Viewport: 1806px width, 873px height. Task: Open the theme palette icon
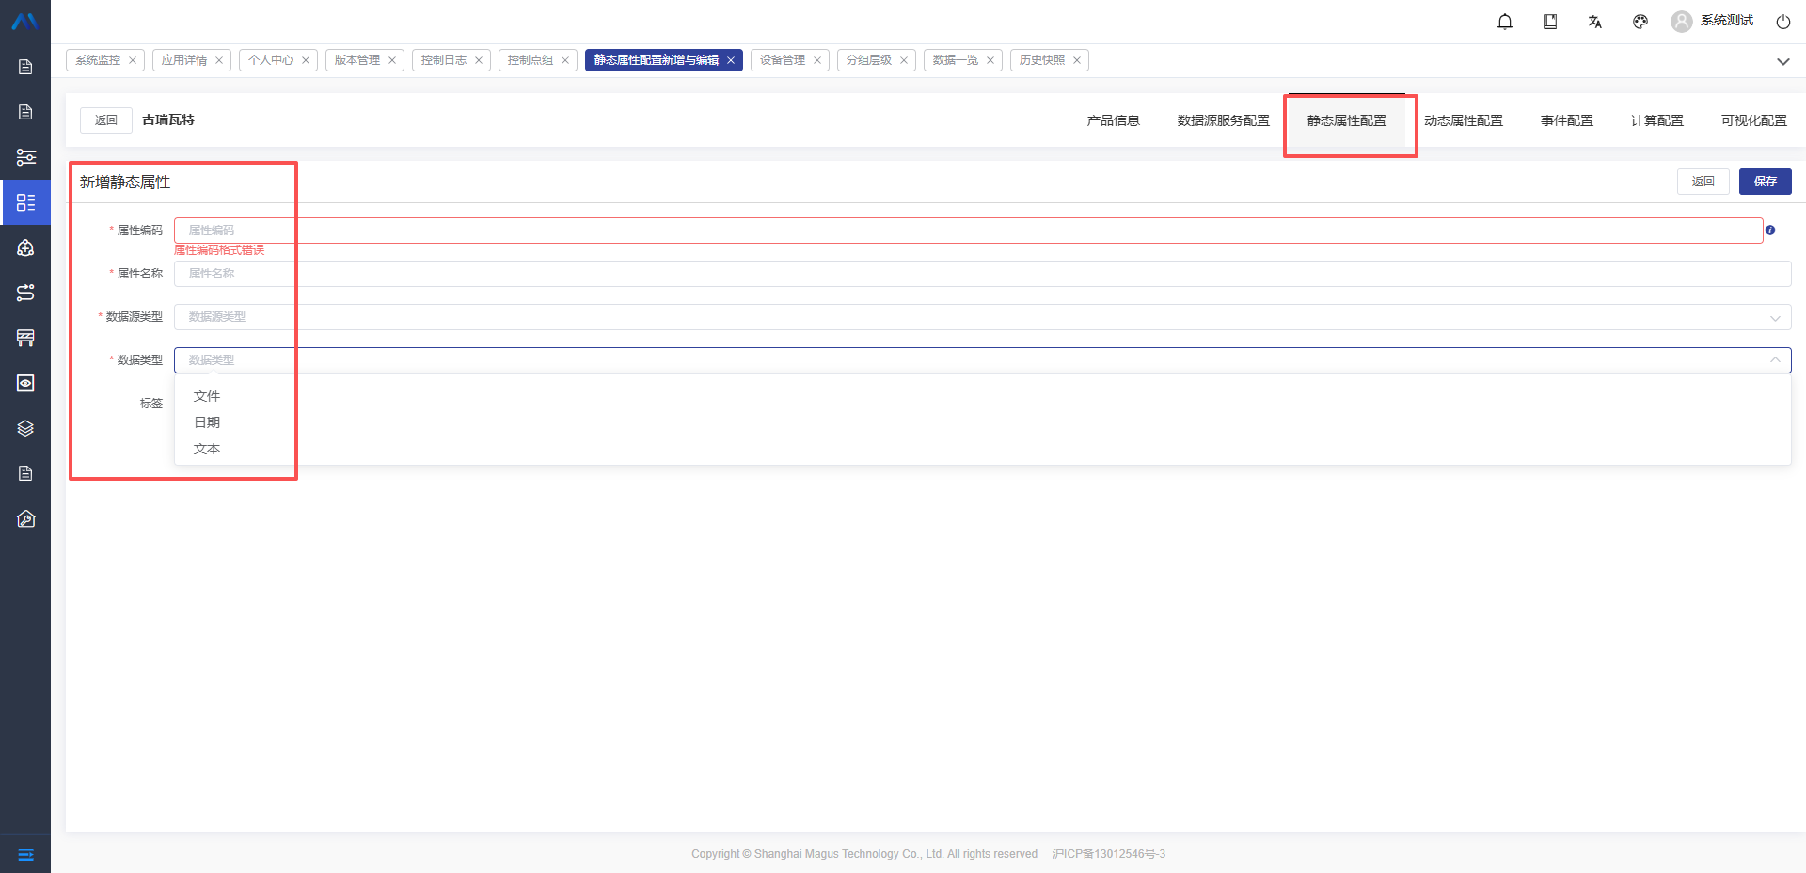click(1640, 22)
